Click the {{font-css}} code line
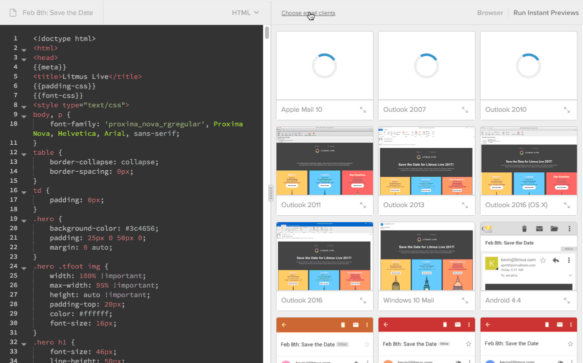The width and height of the screenshot is (583, 363). pos(58,95)
